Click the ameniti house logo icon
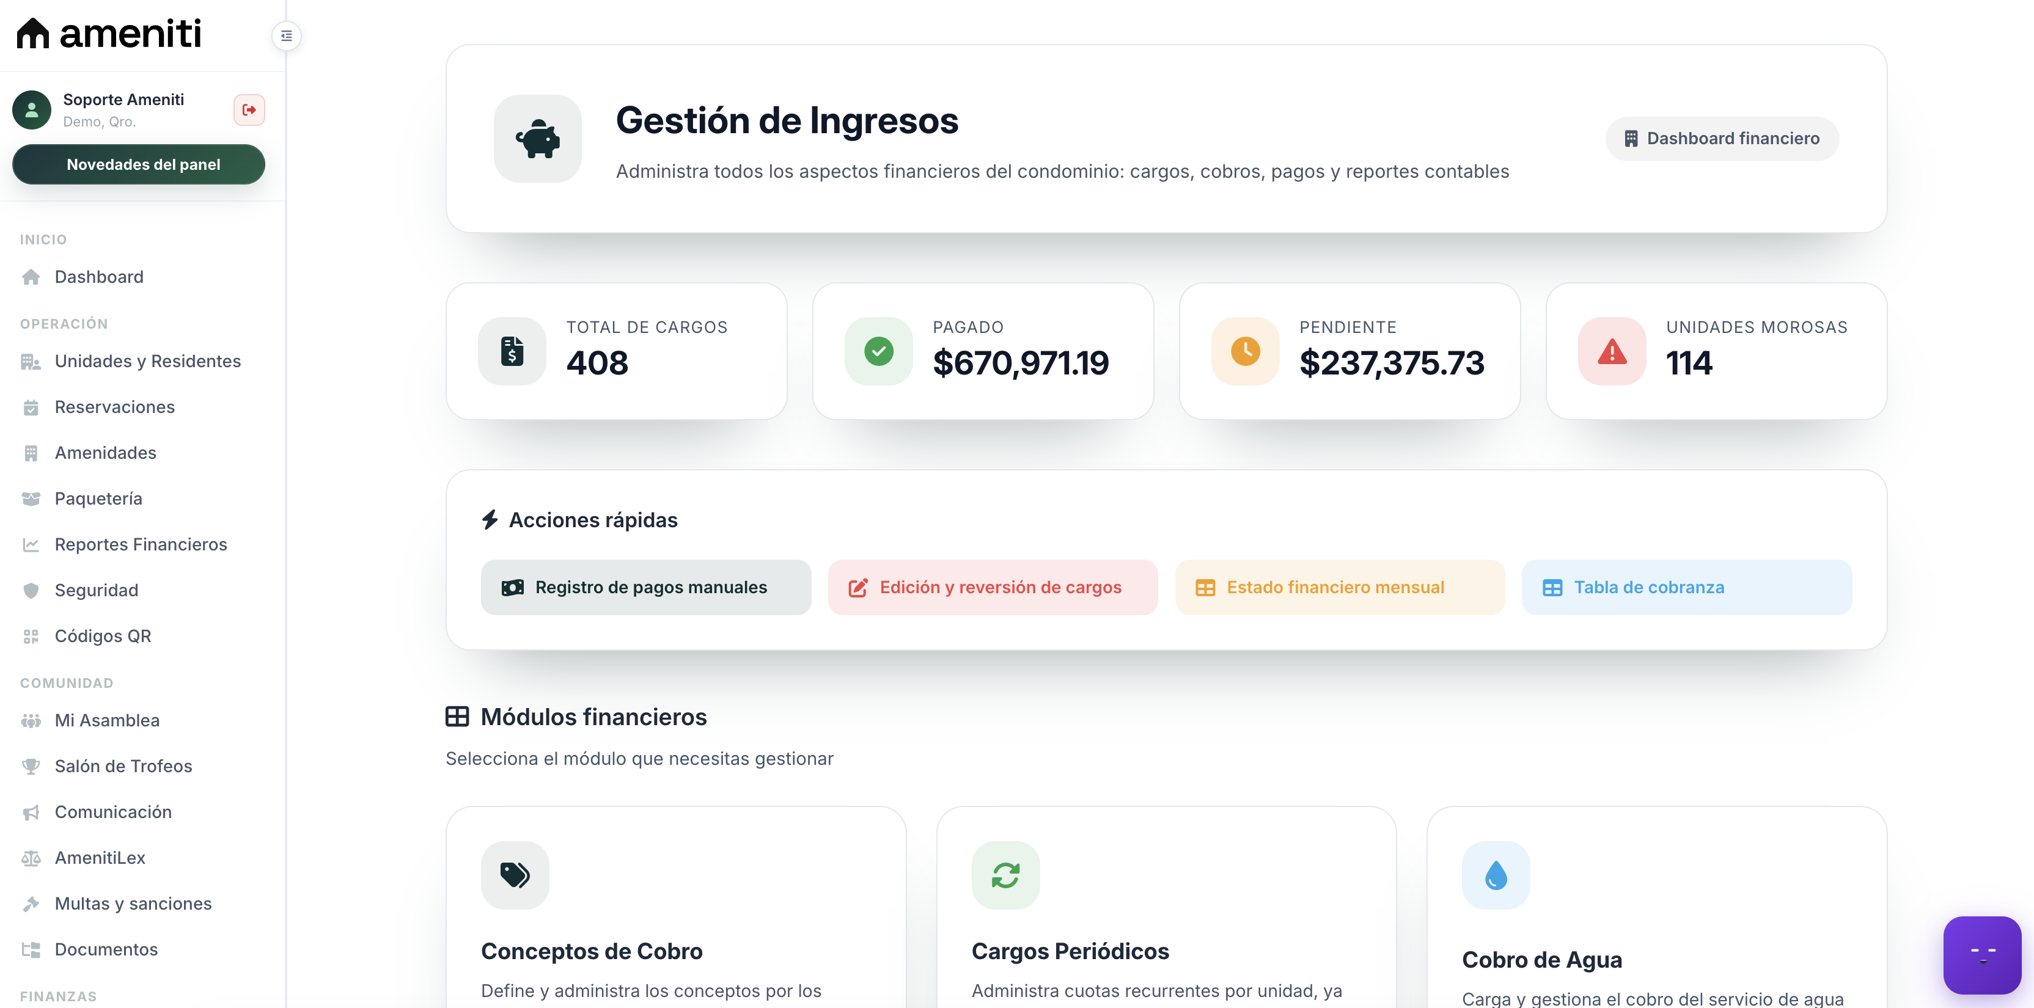The image size is (2034, 1008). coord(33,33)
